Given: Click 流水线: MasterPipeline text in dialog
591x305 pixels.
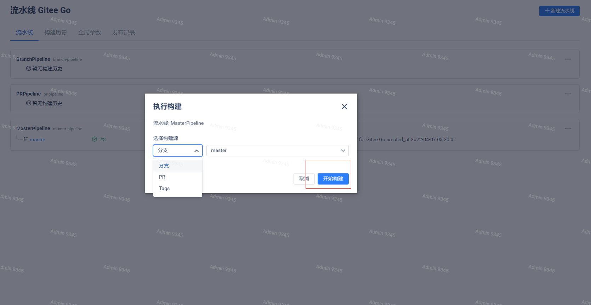Looking at the screenshot, I should pos(178,123).
